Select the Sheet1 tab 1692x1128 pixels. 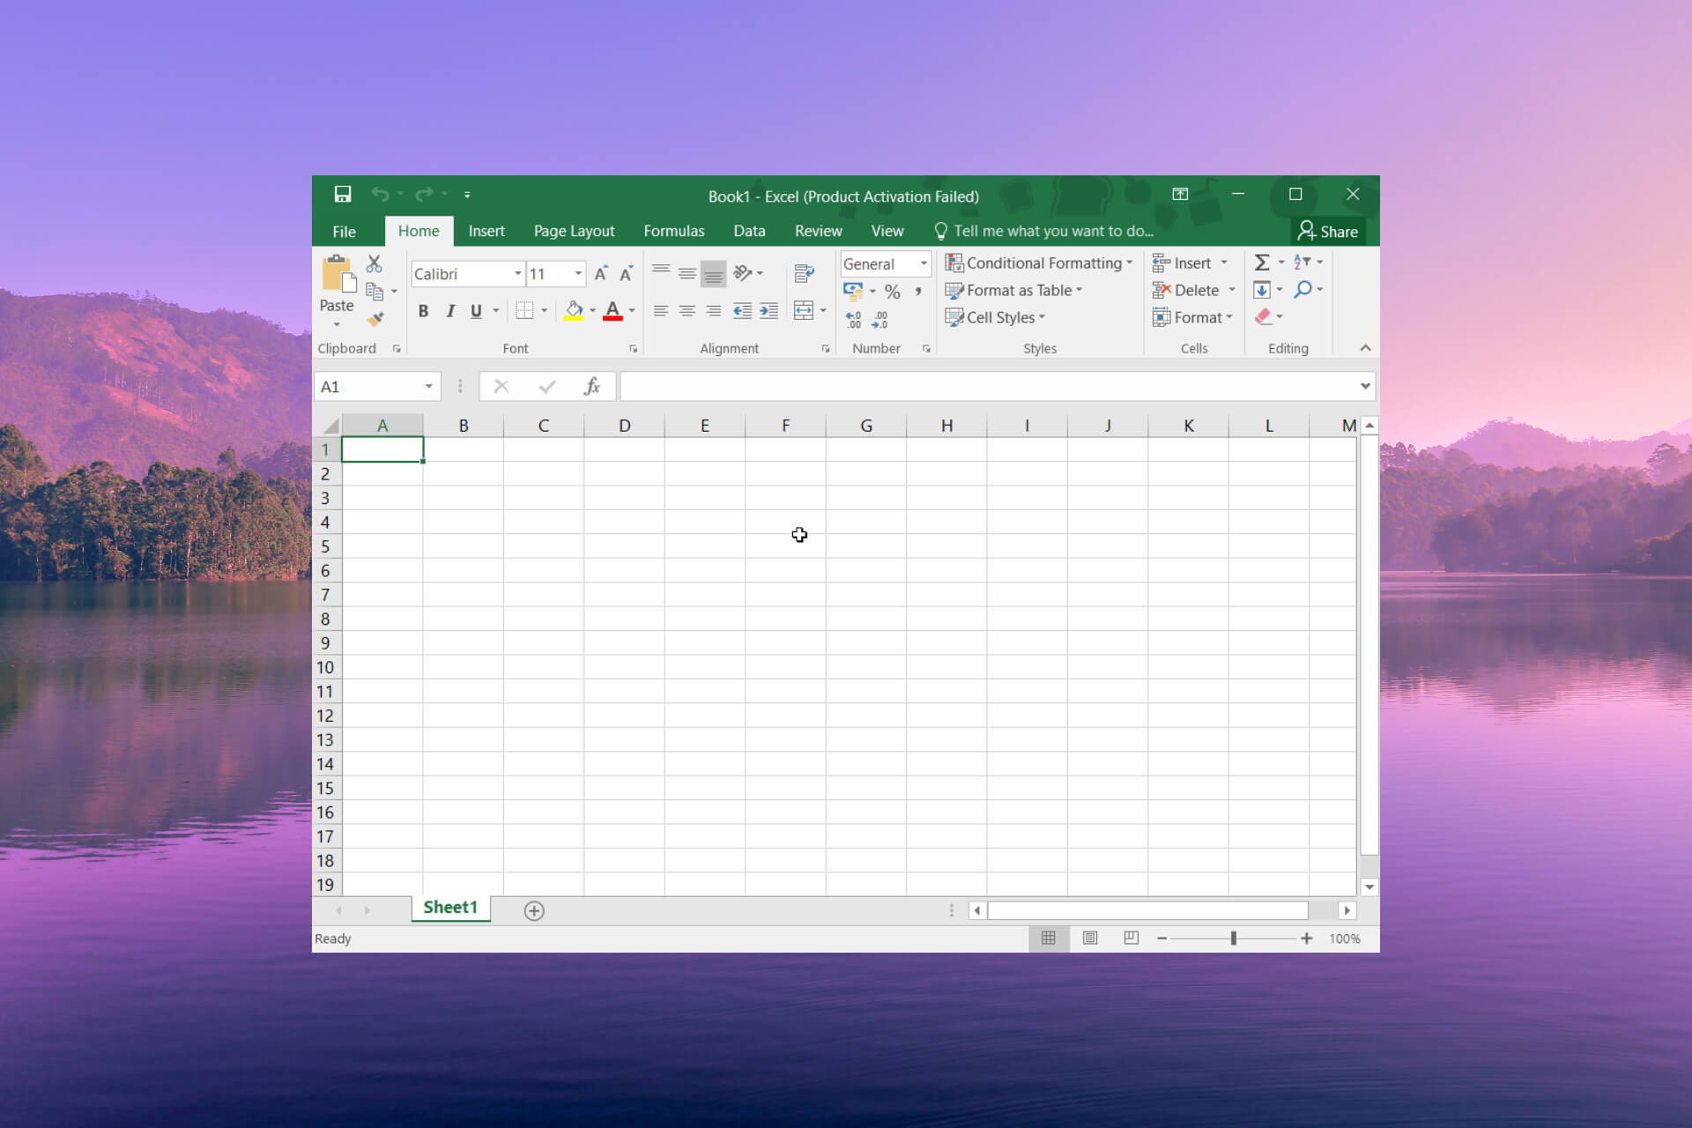point(450,908)
